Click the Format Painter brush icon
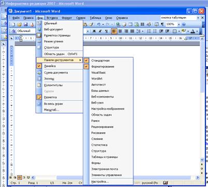 tap(92, 24)
